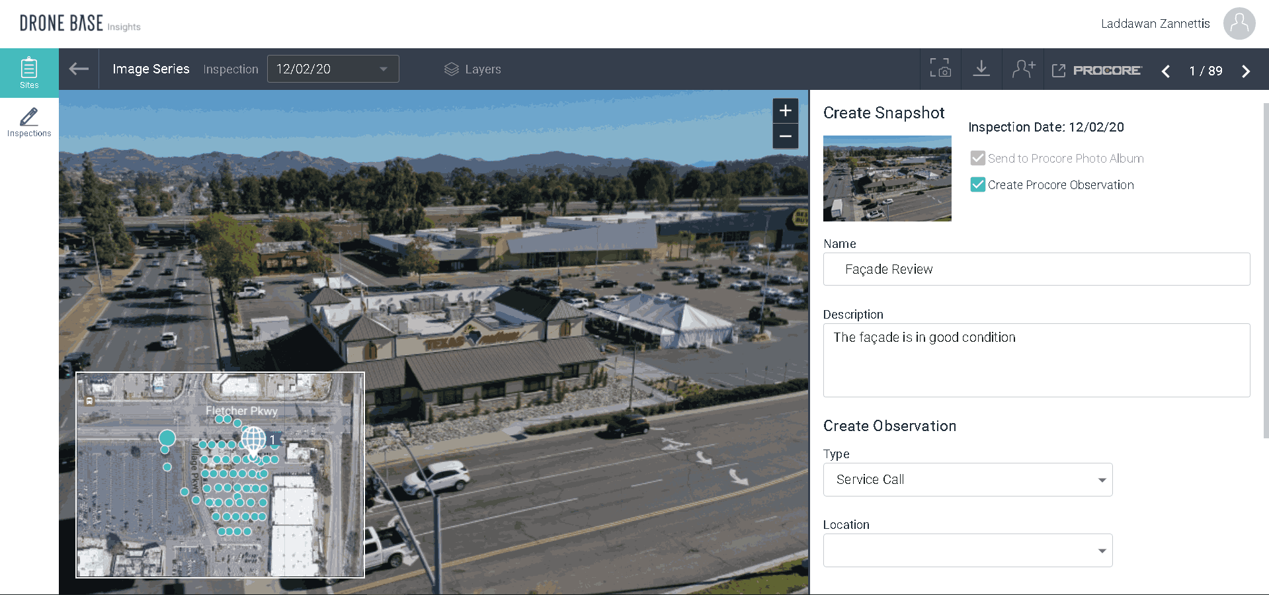This screenshot has height=595, width=1269.
Task: Click the snapshot capture camera icon
Action: point(940,68)
